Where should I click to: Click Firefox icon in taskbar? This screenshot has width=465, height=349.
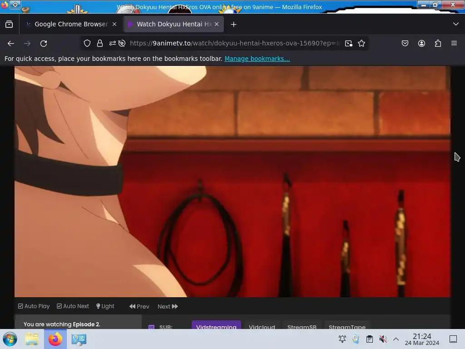point(55,339)
